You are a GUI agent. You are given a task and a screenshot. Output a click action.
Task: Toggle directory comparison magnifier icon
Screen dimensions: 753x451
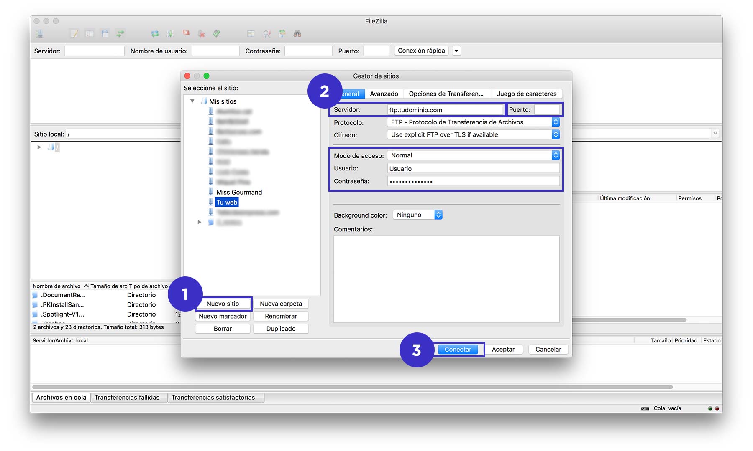point(266,34)
